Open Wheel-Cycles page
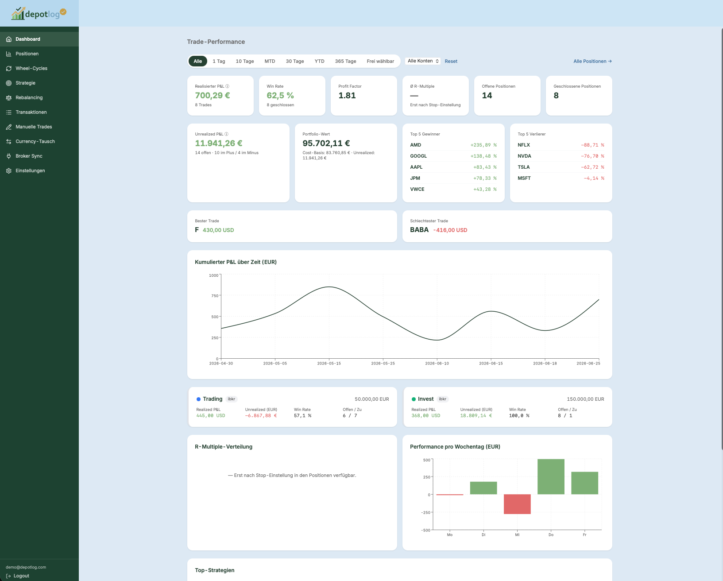The width and height of the screenshot is (723, 581). [39, 68]
